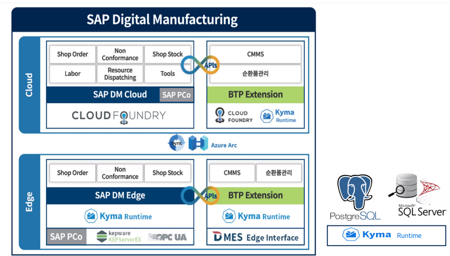
Task: Click the APIs infinity logo in Edge section
Action: (x=200, y=195)
